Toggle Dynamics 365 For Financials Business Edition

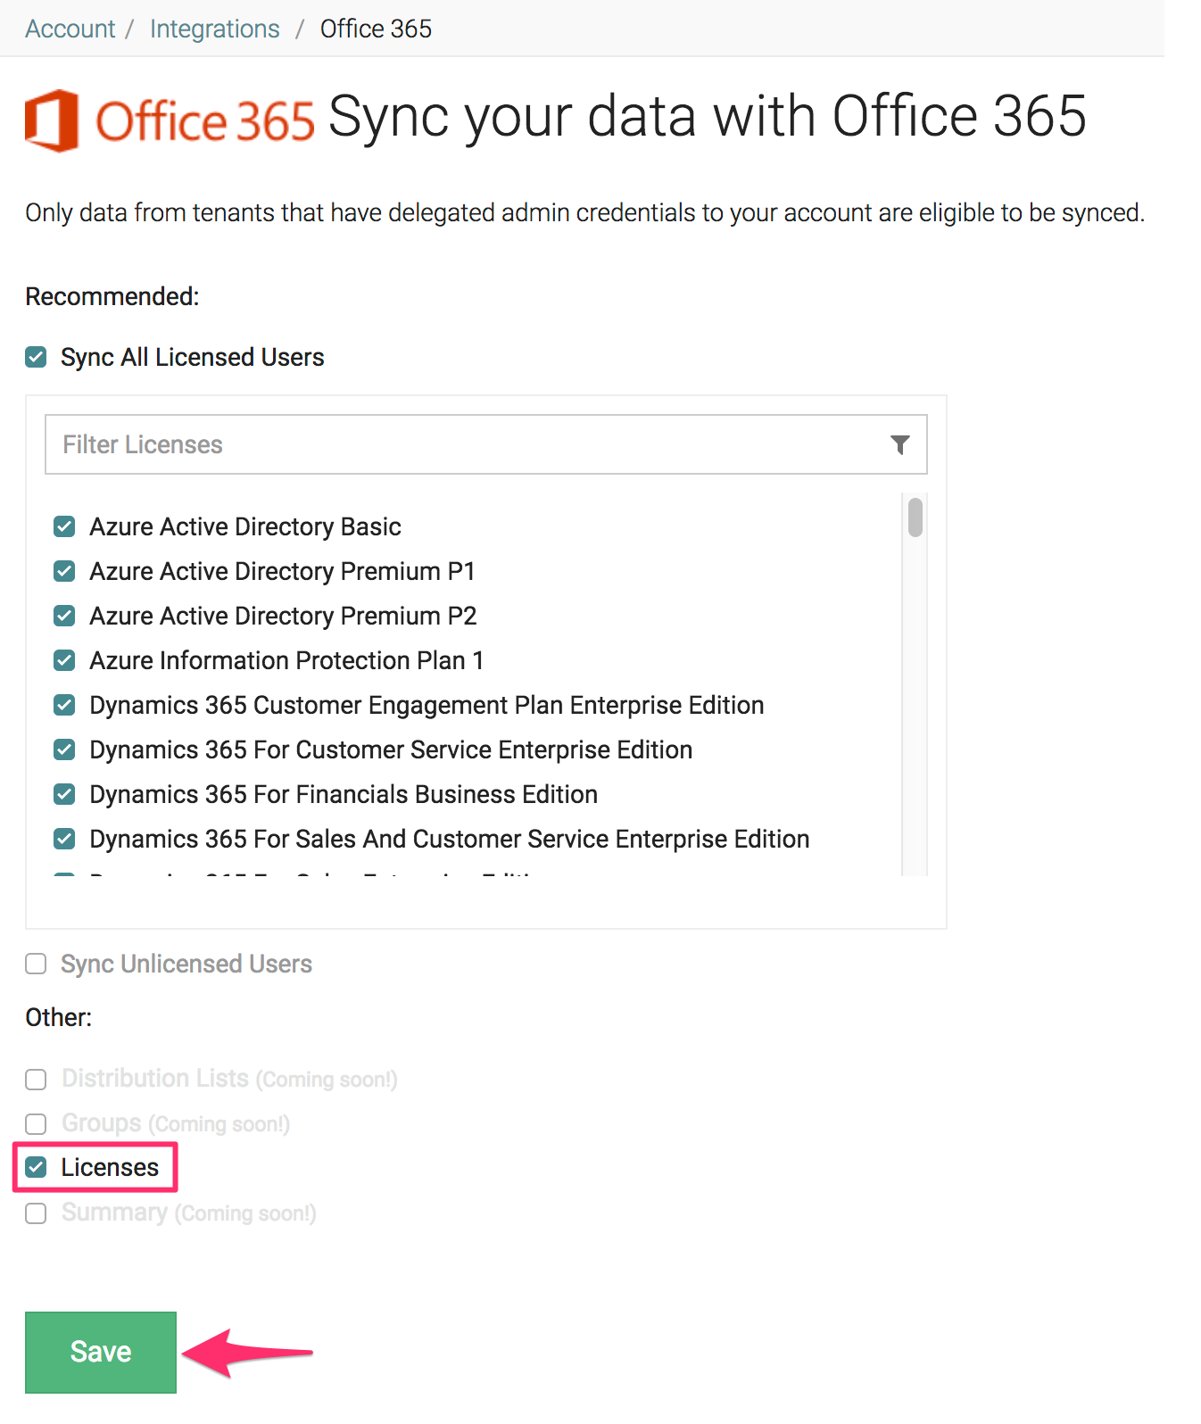tap(64, 794)
